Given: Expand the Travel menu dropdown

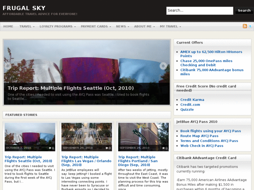Looking at the screenshot, I should pos(27,26).
